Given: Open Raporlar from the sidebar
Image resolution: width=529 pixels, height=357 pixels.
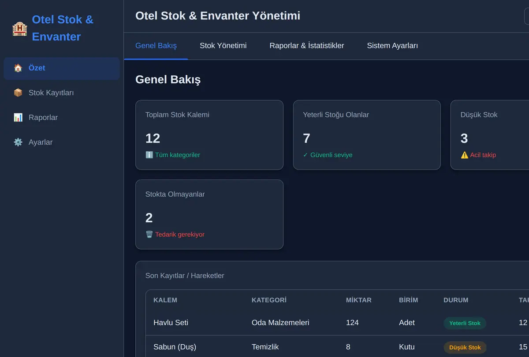Looking at the screenshot, I should pos(62,118).
